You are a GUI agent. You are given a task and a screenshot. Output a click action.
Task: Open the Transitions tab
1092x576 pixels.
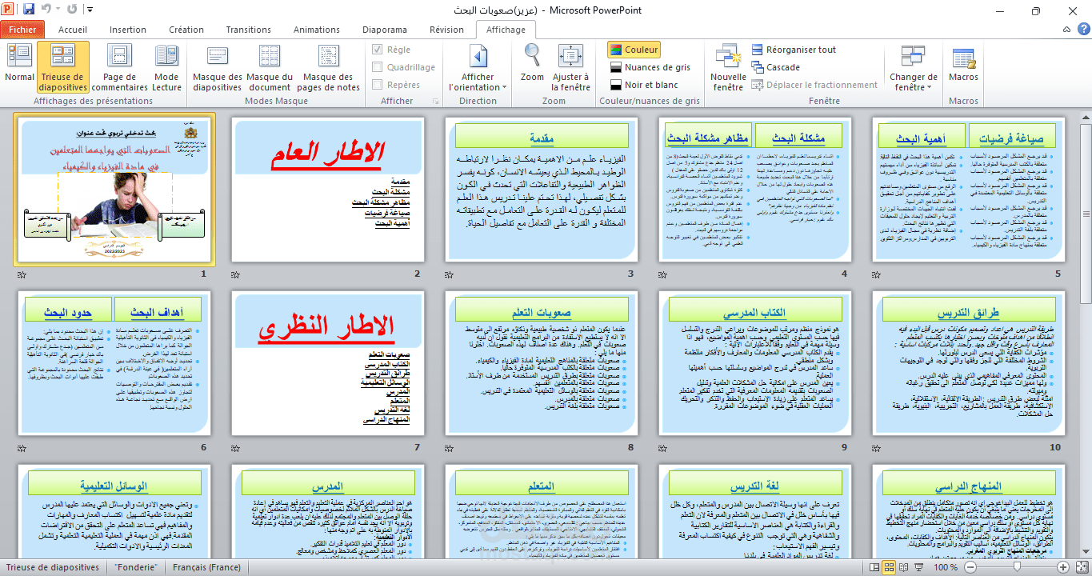249,30
